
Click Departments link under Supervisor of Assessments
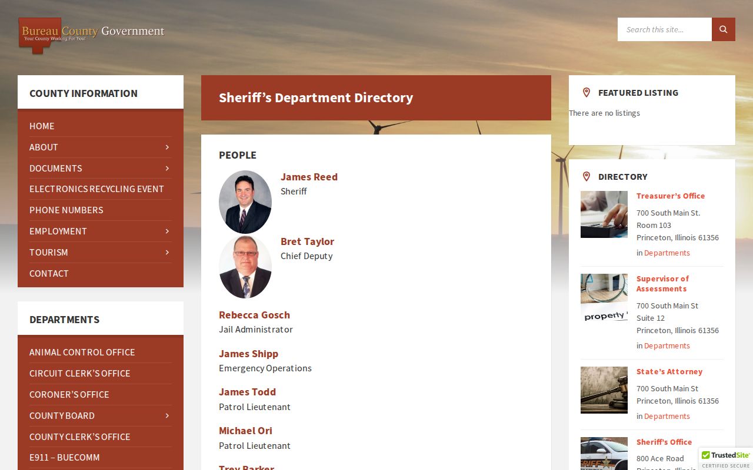667,346
